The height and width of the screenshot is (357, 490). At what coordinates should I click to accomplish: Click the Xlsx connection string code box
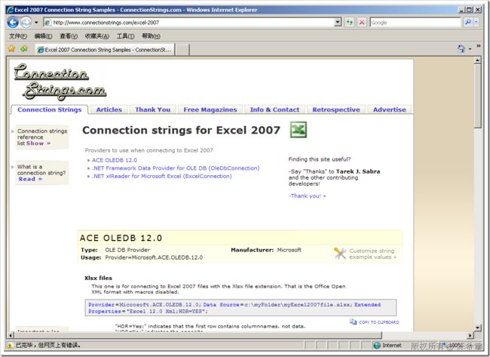(240, 308)
